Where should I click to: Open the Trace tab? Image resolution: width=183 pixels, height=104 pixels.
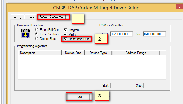(x=30, y=17)
